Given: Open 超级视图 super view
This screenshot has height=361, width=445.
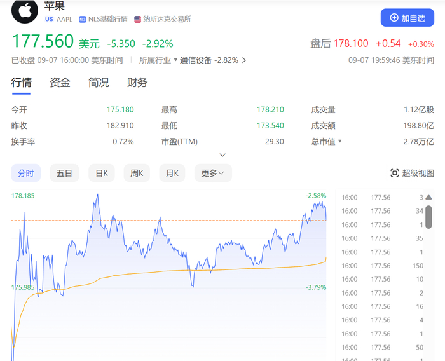Looking at the screenshot, I should pyautogui.click(x=412, y=173).
